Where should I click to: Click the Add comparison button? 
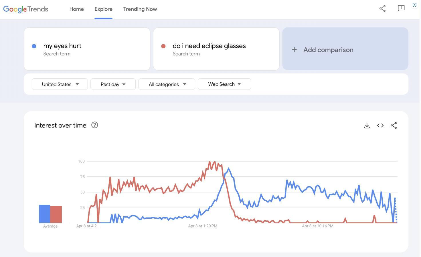point(345,49)
